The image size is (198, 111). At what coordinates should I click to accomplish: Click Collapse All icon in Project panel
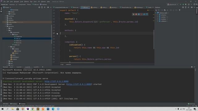[x=45, y=7]
